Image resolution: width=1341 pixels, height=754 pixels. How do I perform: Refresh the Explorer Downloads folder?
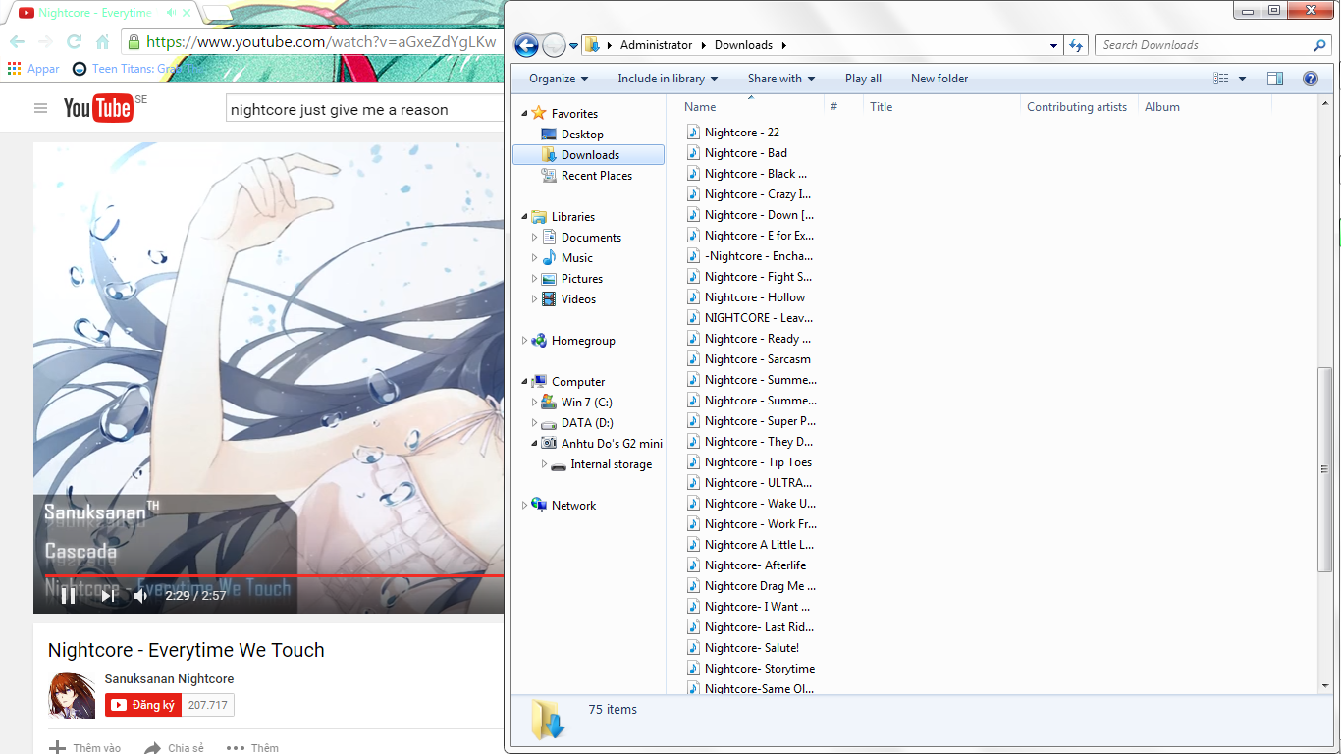point(1076,45)
